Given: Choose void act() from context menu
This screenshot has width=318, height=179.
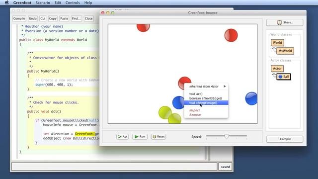Looking at the screenshot, I should click(x=206, y=94).
